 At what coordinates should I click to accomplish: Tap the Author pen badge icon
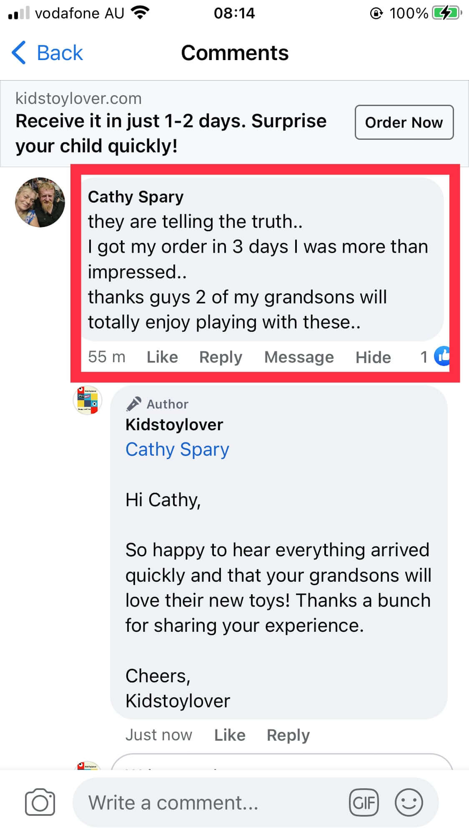tap(134, 404)
